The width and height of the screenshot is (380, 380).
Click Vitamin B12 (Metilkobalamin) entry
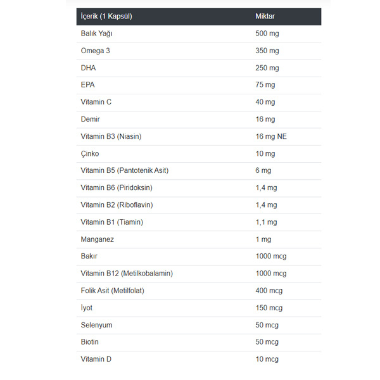tap(127, 274)
